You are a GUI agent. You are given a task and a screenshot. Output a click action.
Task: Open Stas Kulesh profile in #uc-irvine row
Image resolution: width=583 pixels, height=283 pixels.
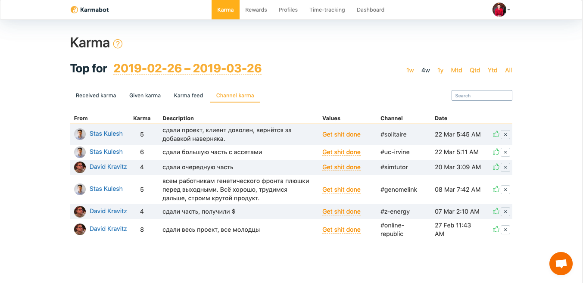click(106, 152)
